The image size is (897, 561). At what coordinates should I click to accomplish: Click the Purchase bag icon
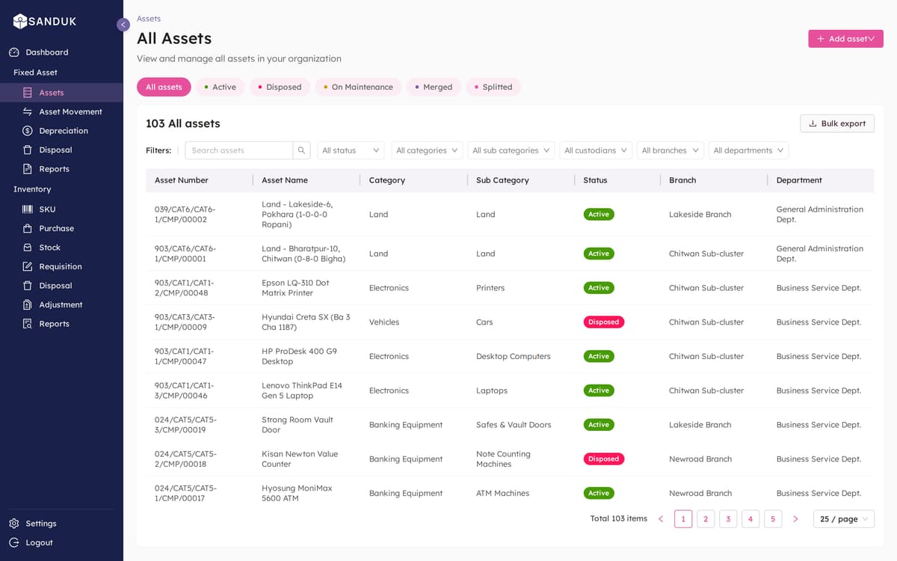(x=28, y=228)
